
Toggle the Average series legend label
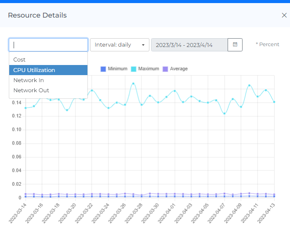[179, 69]
